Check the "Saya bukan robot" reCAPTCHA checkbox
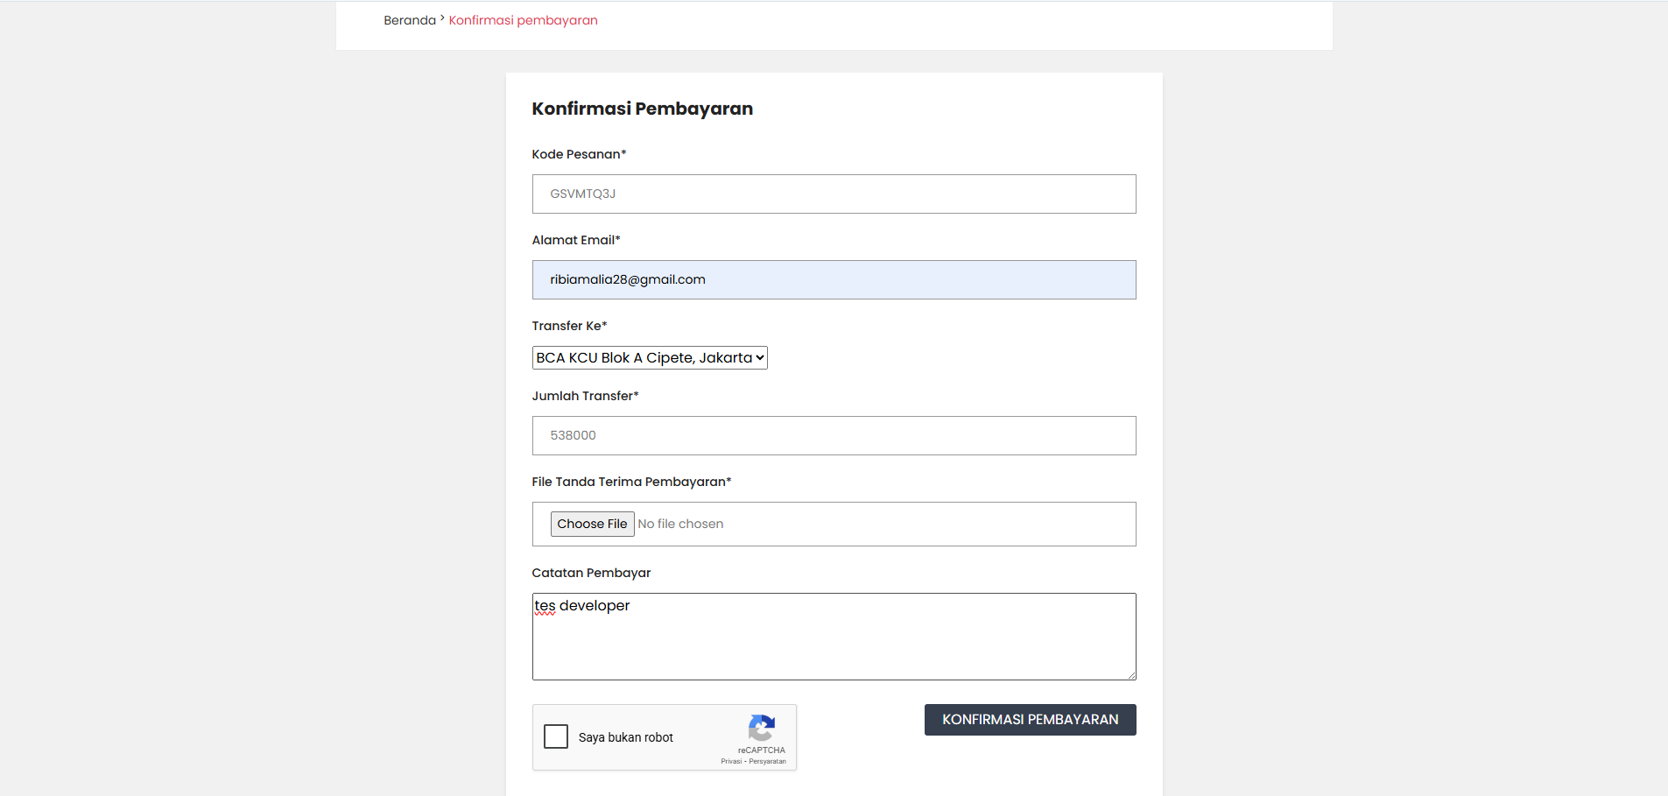The width and height of the screenshot is (1668, 796). pyautogui.click(x=556, y=736)
